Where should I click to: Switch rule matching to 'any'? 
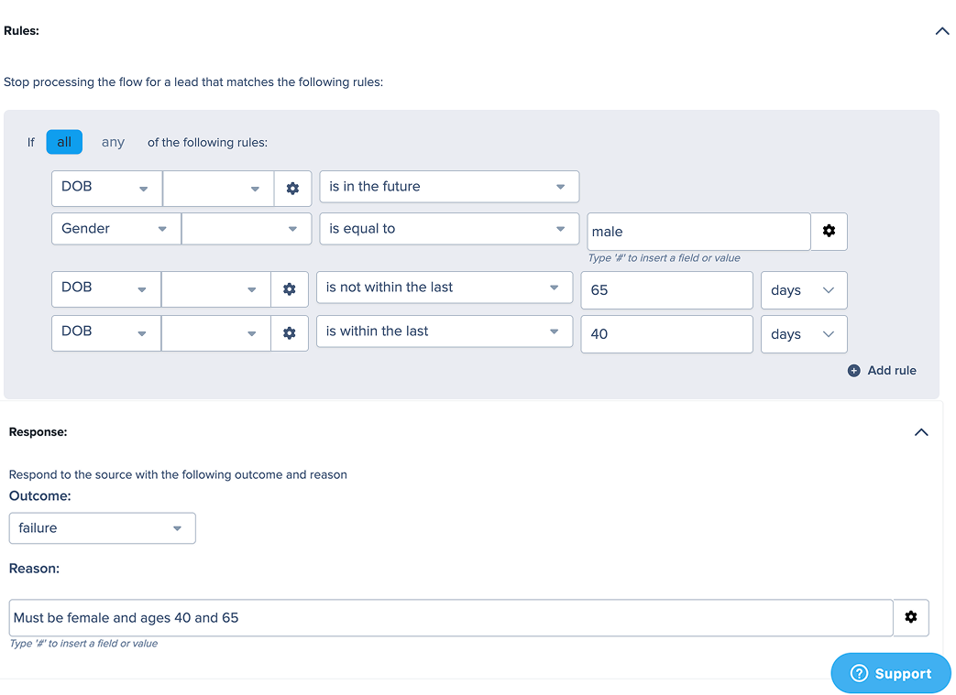113,142
